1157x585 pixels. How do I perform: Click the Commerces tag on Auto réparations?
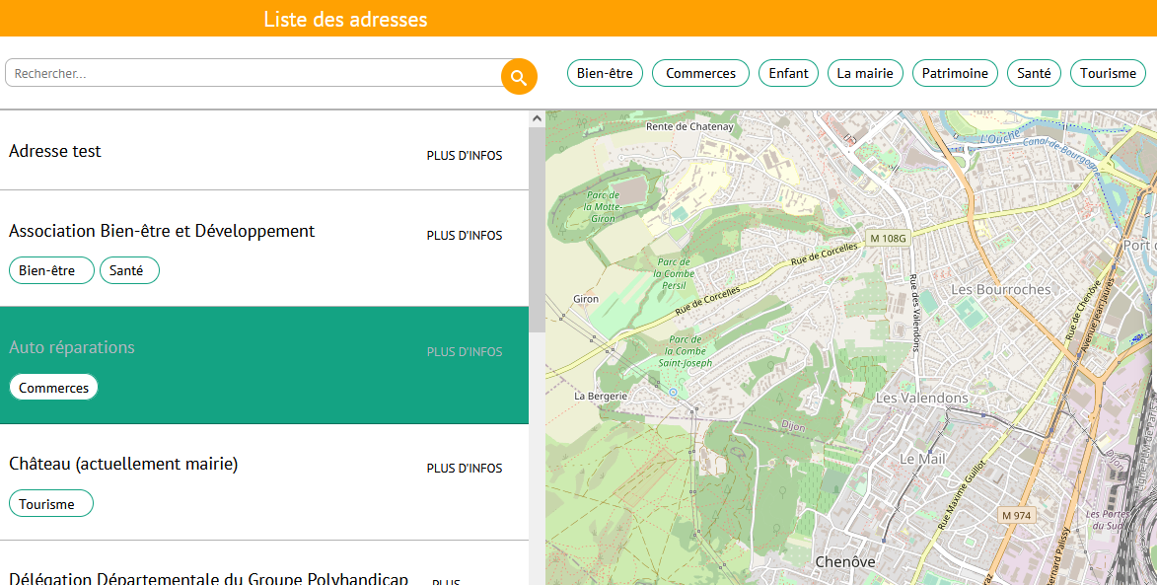(53, 387)
